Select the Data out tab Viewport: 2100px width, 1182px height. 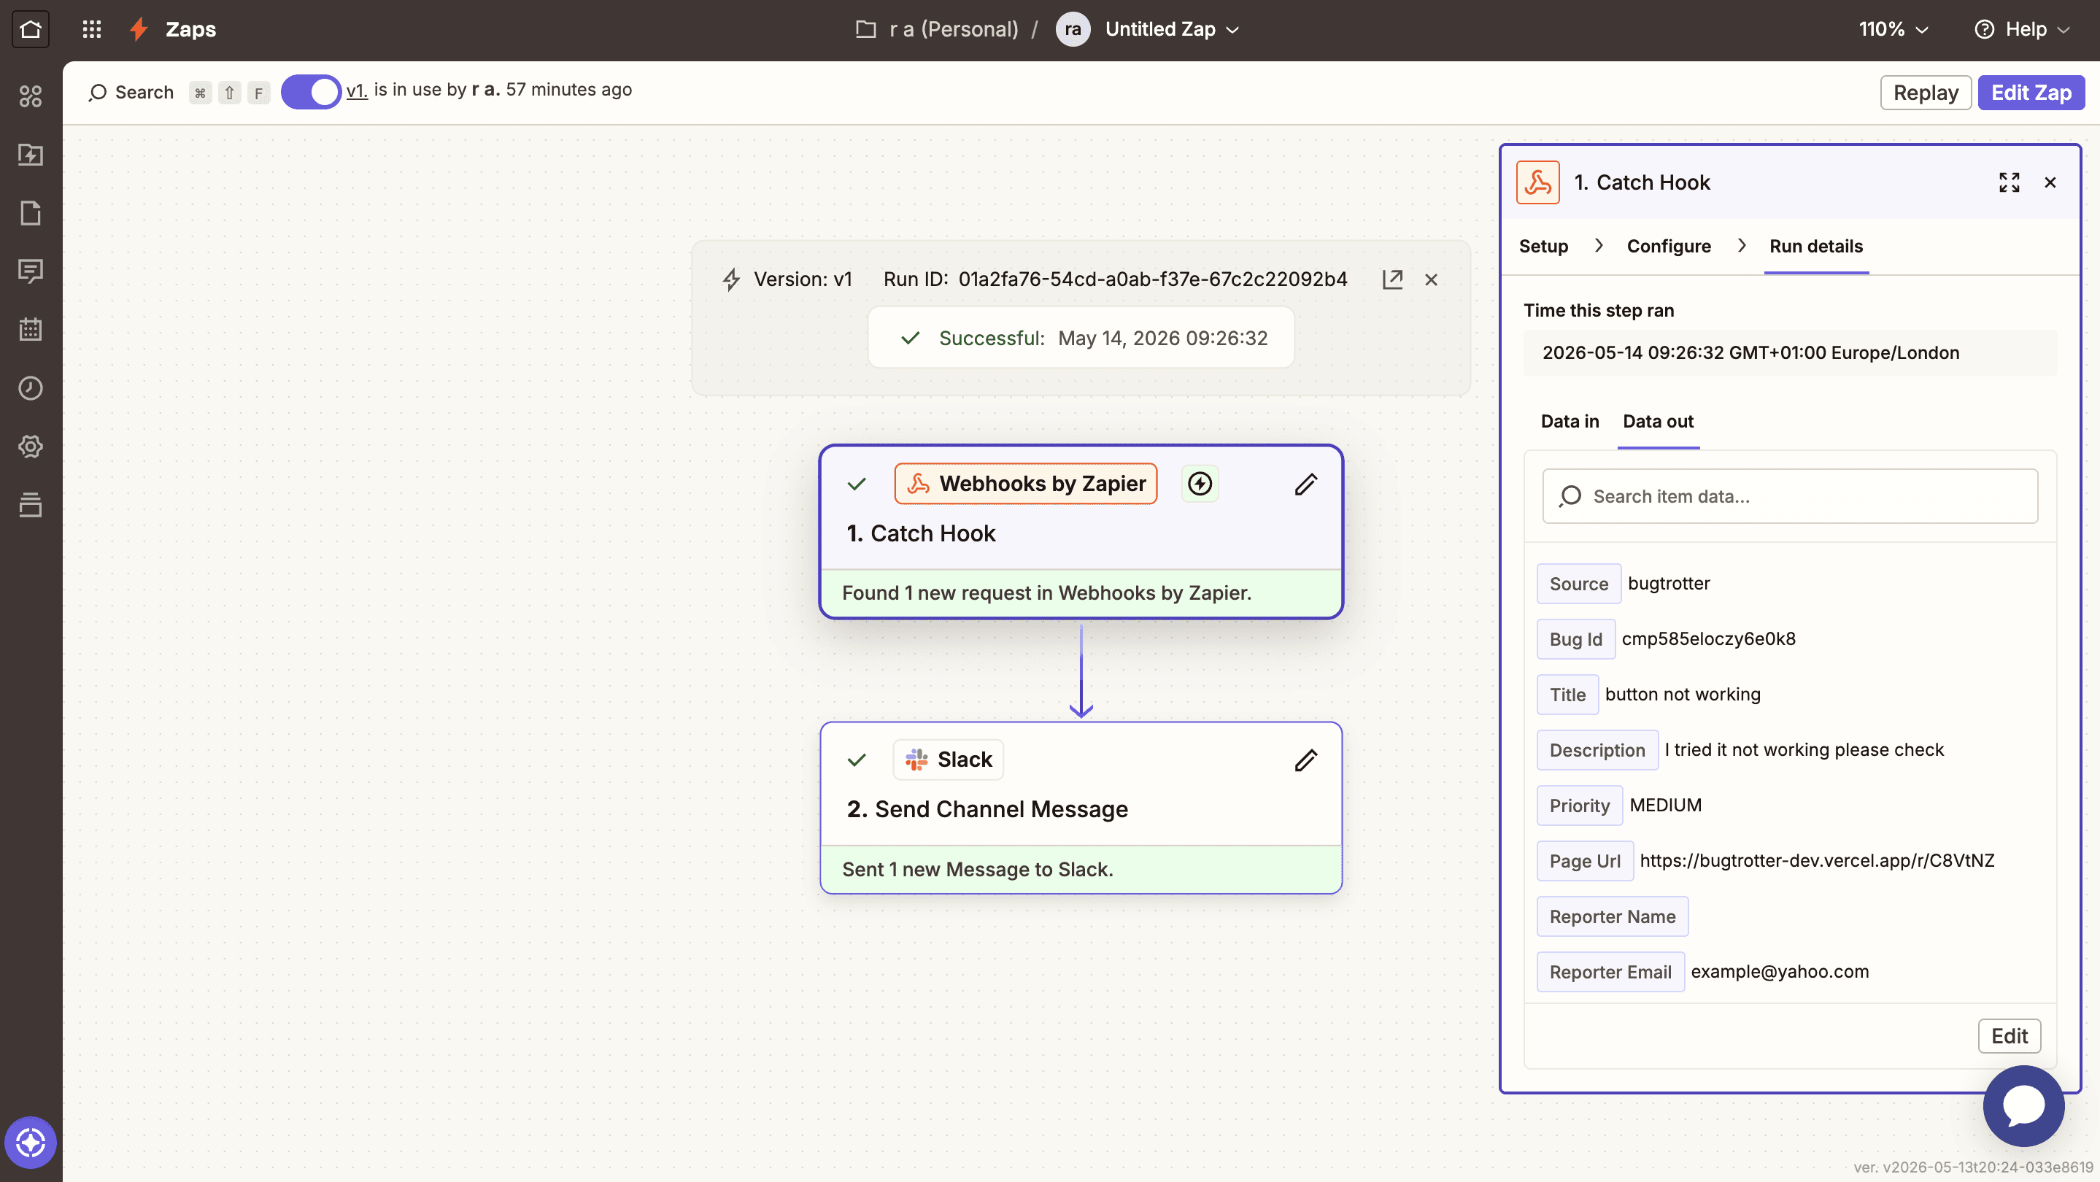coord(1658,422)
